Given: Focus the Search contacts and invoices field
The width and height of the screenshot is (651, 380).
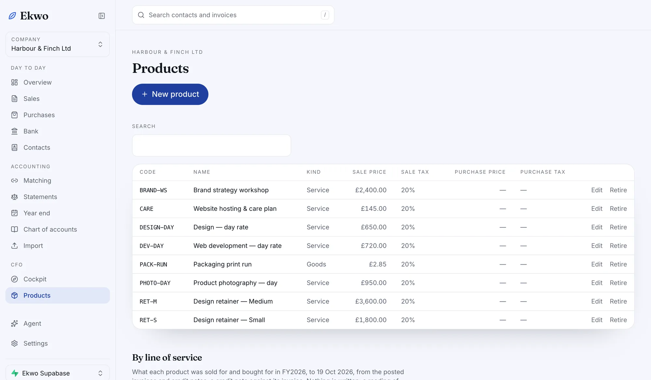Looking at the screenshot, I should pos(233,15).
